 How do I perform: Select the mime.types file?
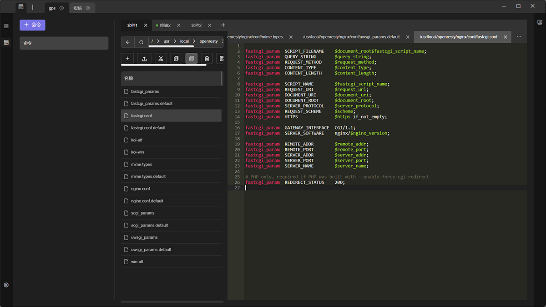tap(142, 164)
